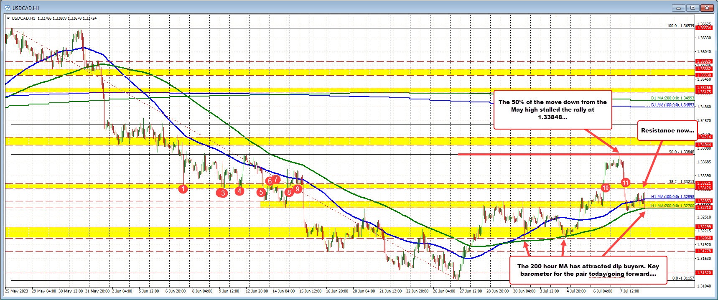This screenshot has height=300, width=718.
Task: Click the 1.34570 price axis value
Action: (x=704, y=121)
